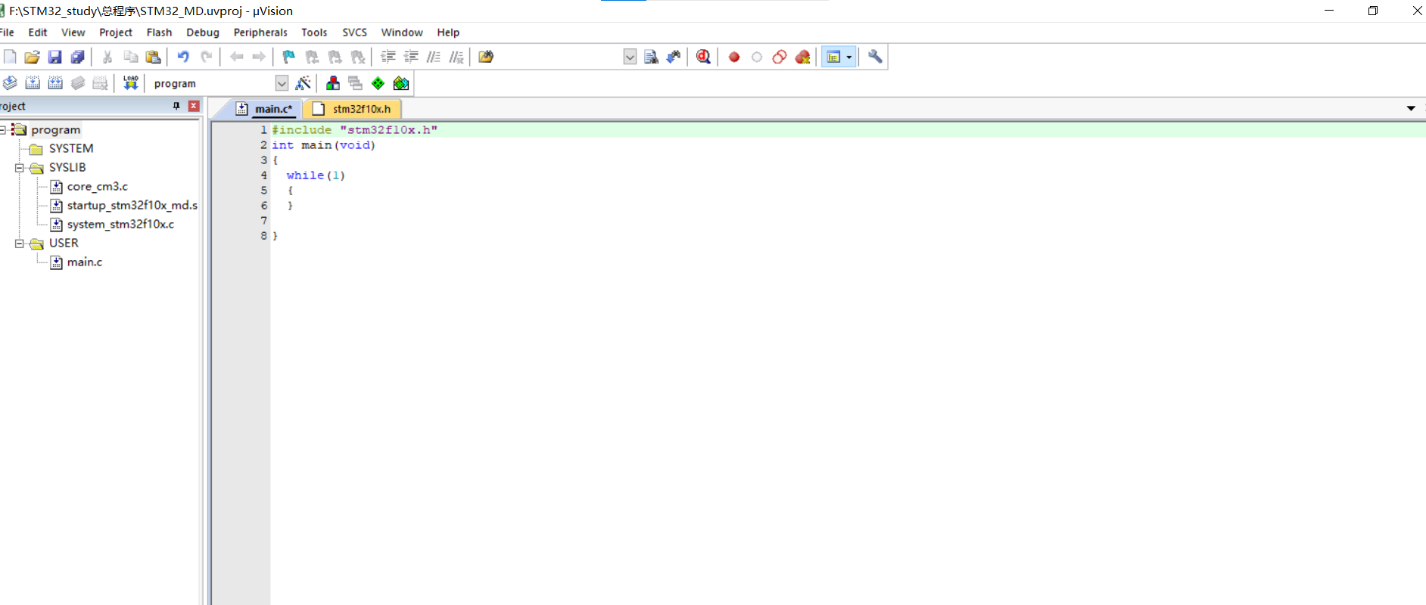The height and width of the screenshot is (605, 1426).
Task: Open the Flash menu
Action: click(x=159, y=33)
